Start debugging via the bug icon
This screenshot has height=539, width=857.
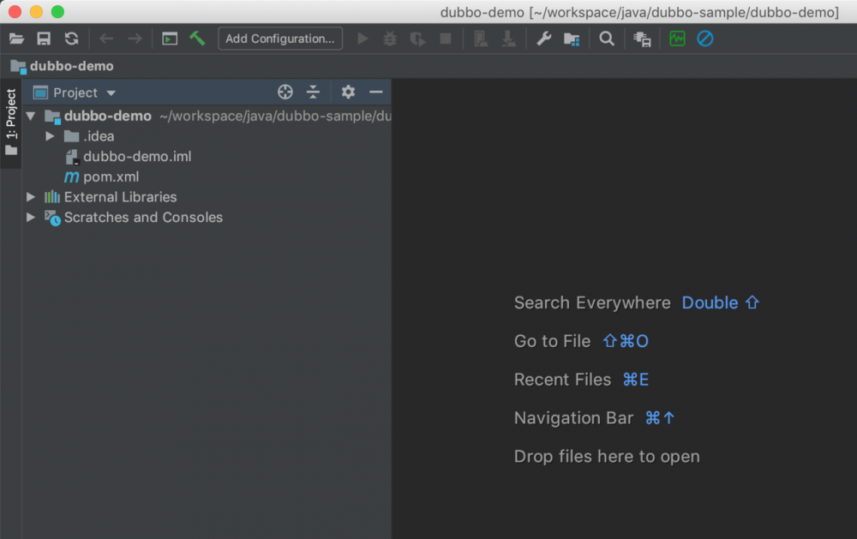tap(388, 38)
